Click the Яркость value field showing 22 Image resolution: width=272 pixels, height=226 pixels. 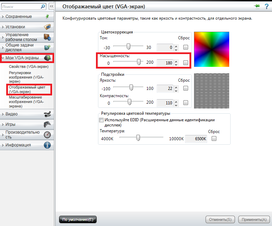coord(165,89)
